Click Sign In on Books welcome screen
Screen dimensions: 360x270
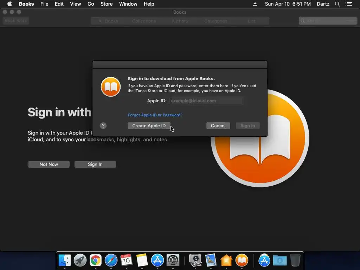95,165
